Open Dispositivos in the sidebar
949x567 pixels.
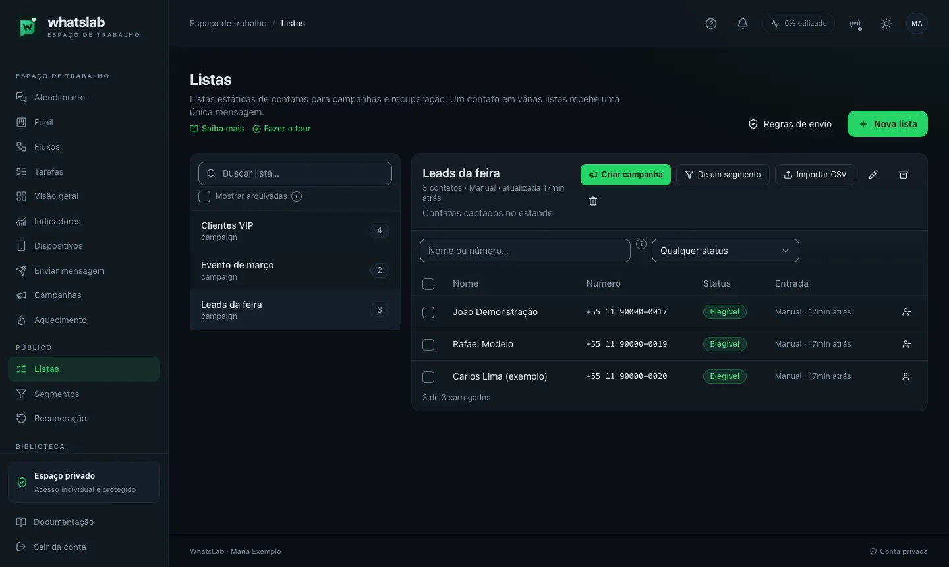coord(84,246)
